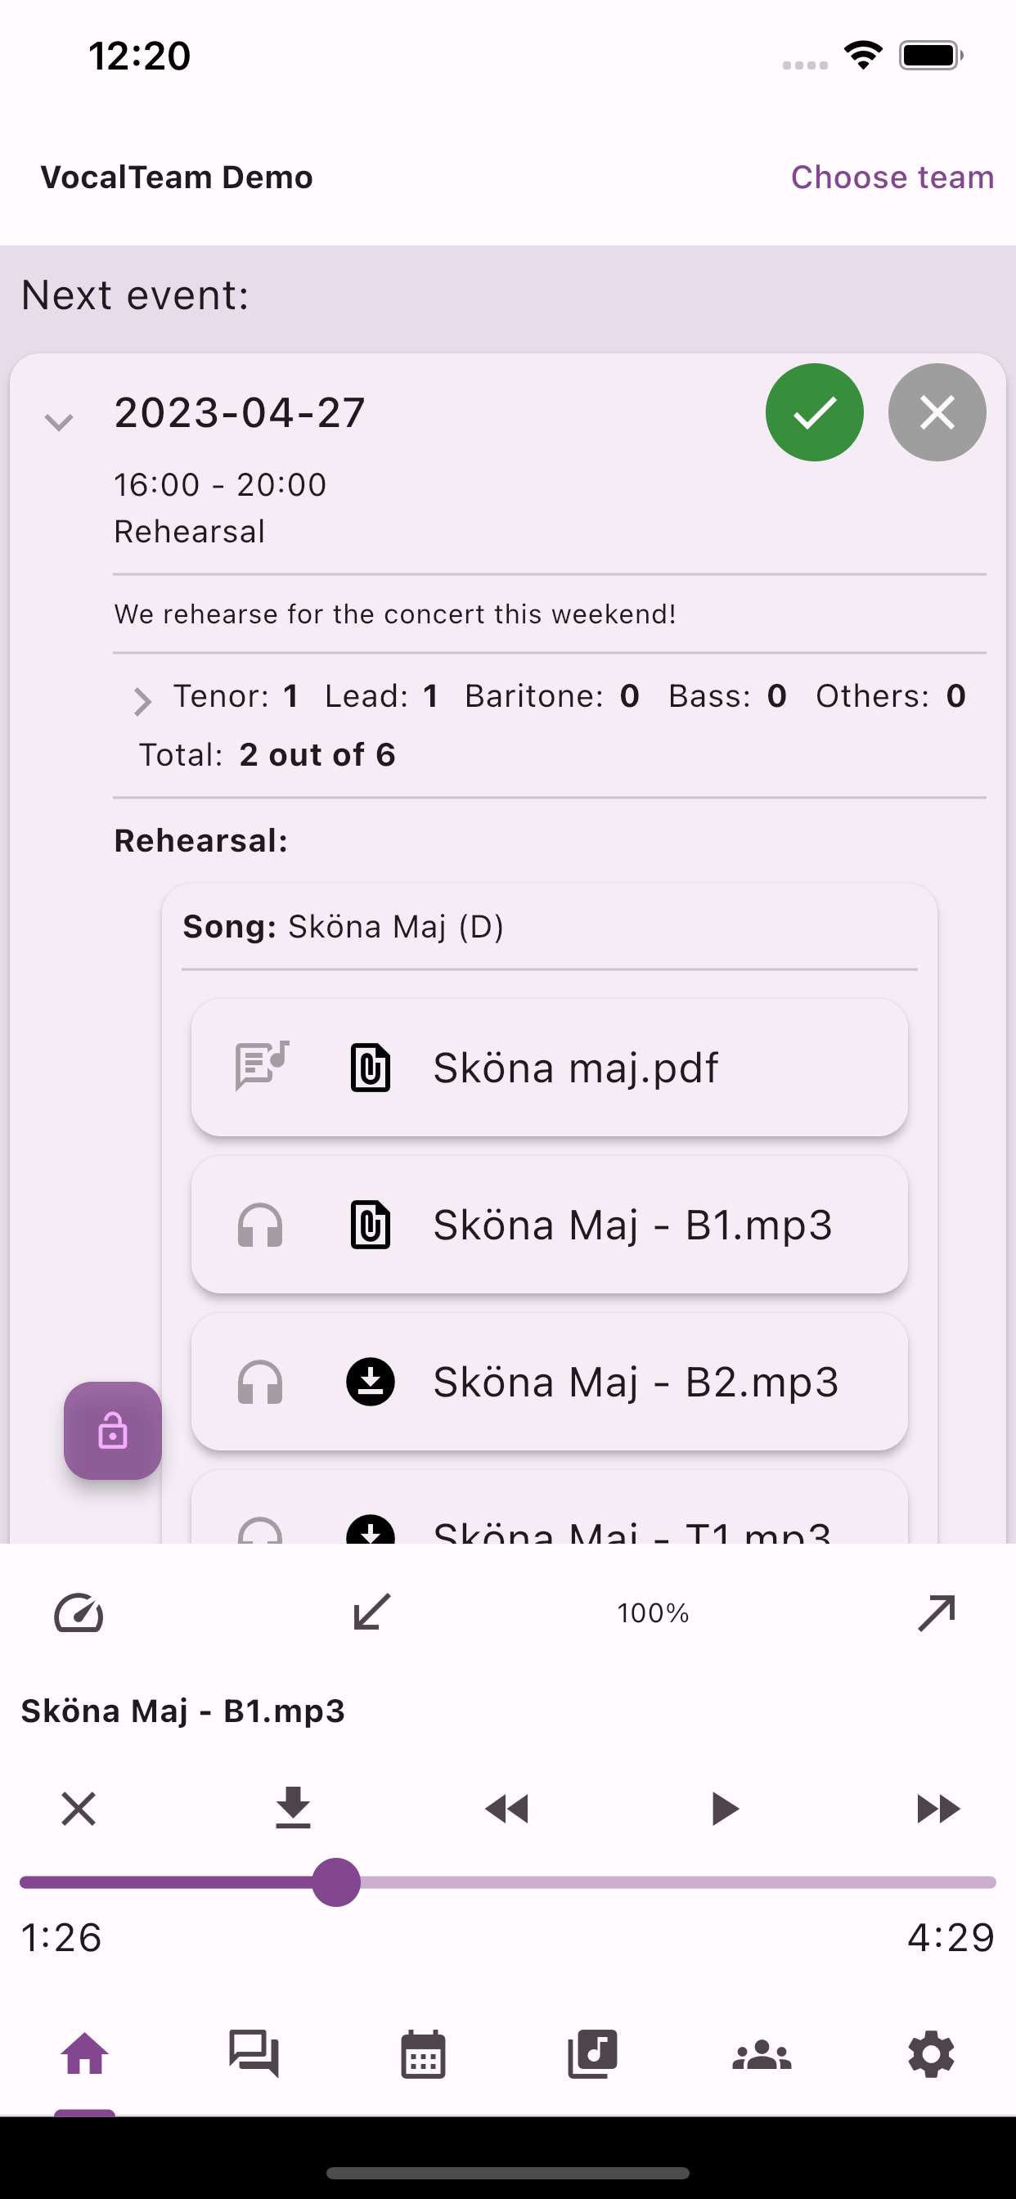Collapse the 2023-04-27 event card
Image resolution: width=1016 pixels, height=2199 pixels.
(59, 420)
